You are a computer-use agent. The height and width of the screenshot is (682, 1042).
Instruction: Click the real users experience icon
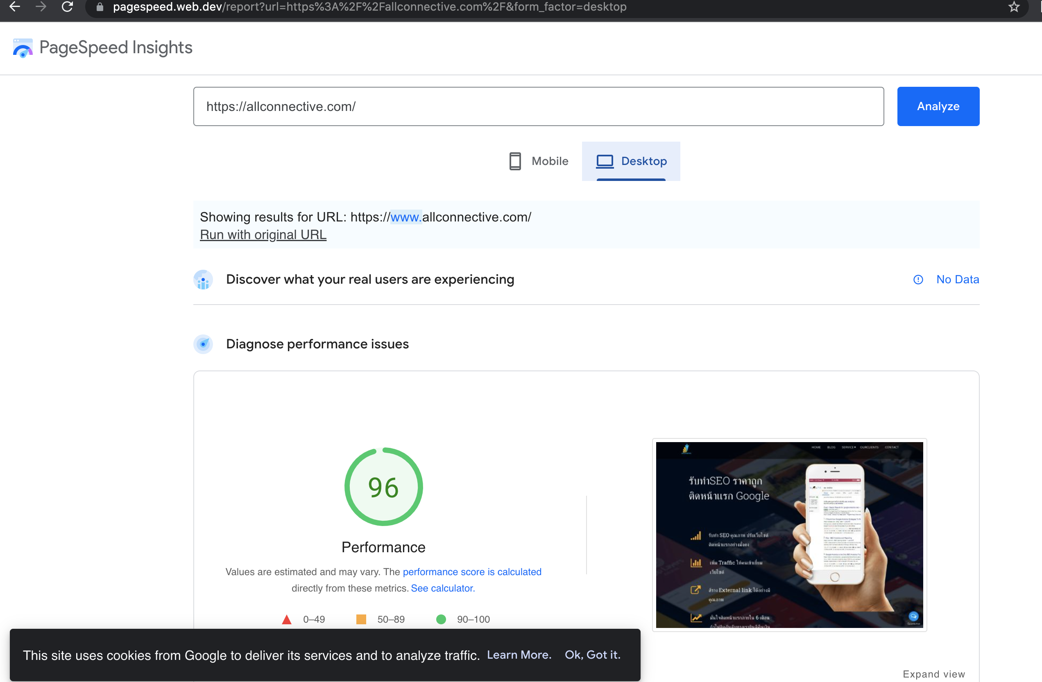[x=203, y=280]
